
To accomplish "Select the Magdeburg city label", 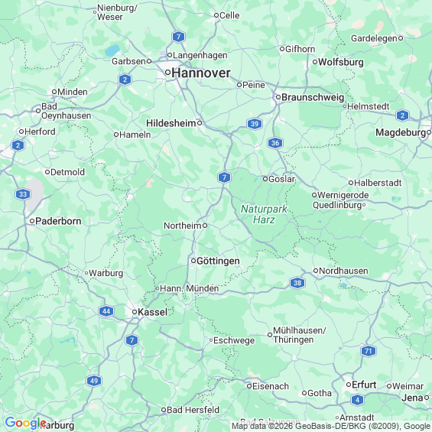I will point(401,133).
